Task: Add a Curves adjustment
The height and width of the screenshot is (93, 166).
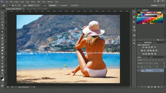Action: point(149,47)
